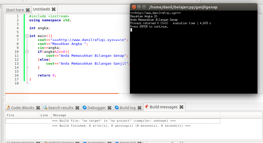Minimize the ganjilgenap terminal window
The height and width of the screenshot is (143, 263).
[139, 7]
